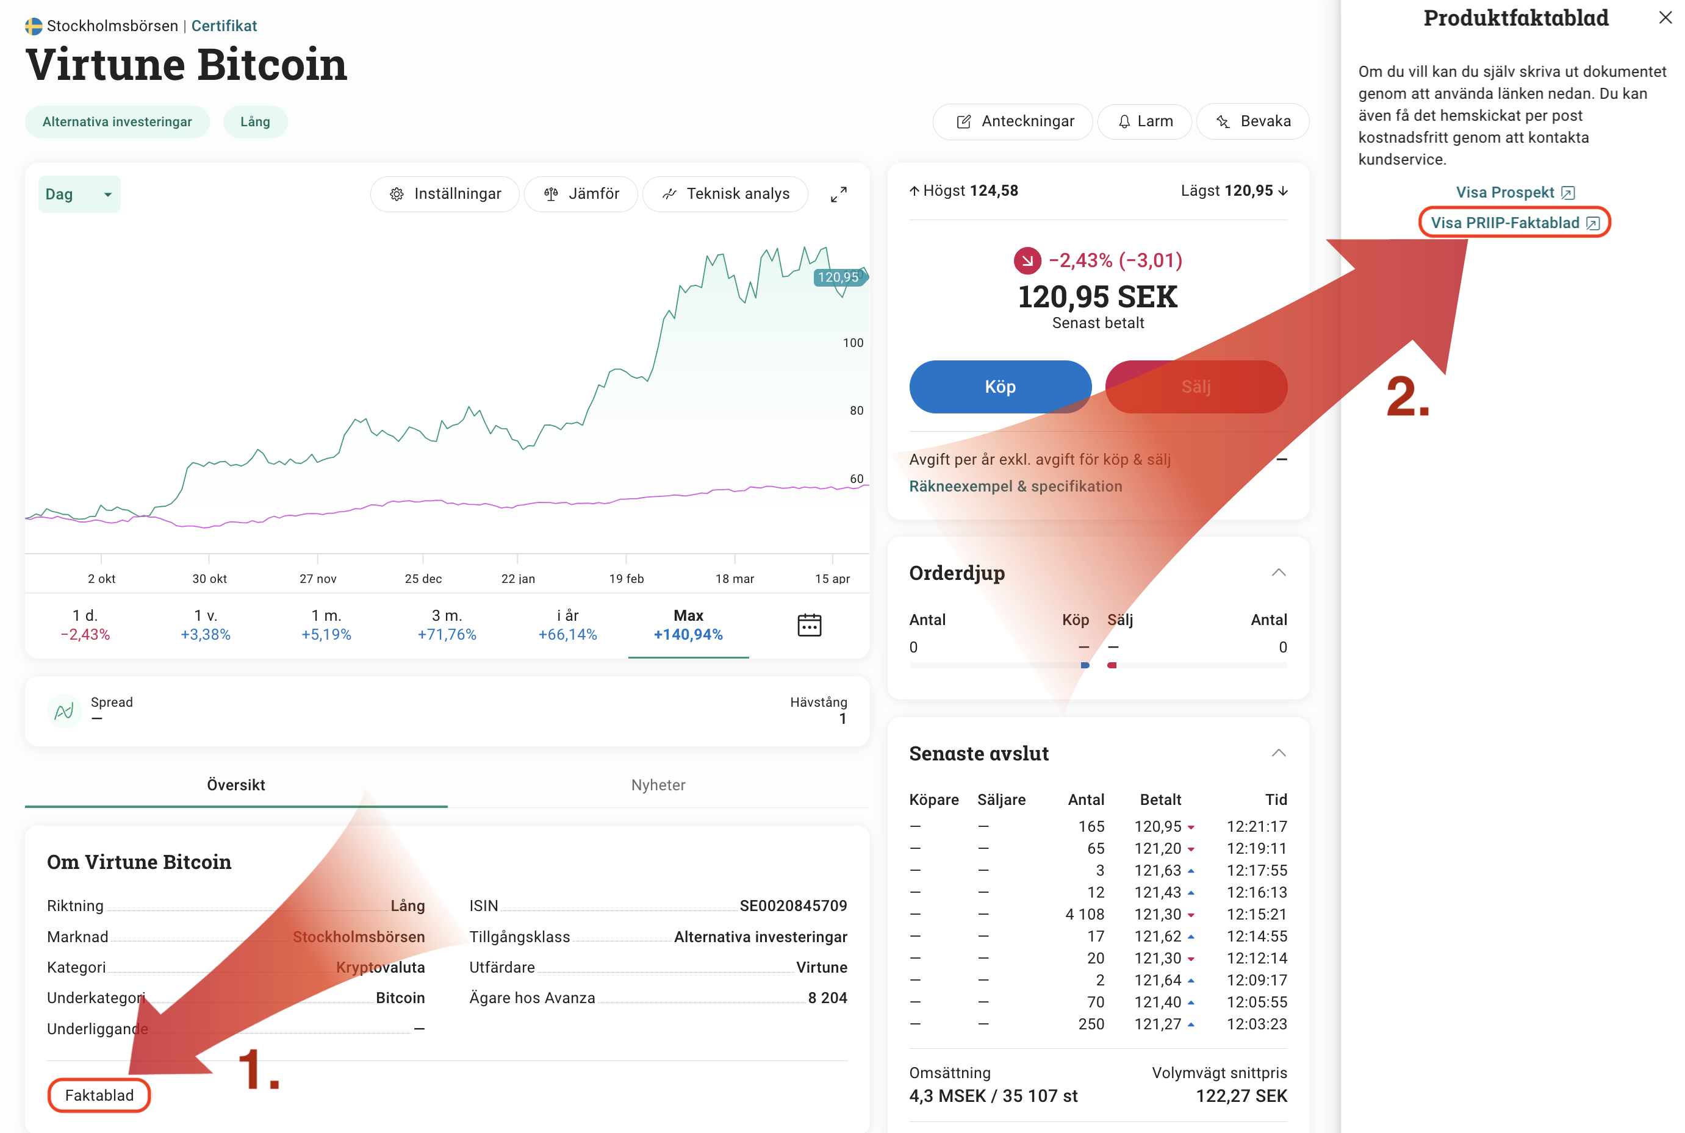1685x1133 pixels.
Task: Set a price alarm with Larm
Action: click(1144, 121)
